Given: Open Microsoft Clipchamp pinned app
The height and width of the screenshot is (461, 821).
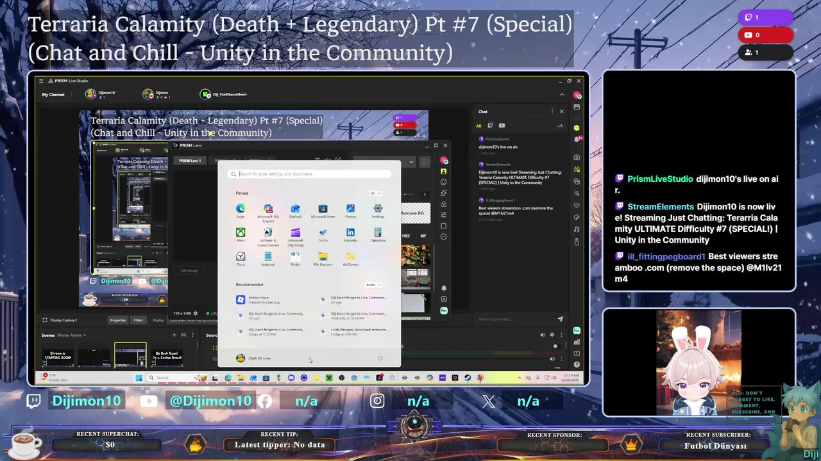Looking at the screenshot, I should (x=295, y=236).
